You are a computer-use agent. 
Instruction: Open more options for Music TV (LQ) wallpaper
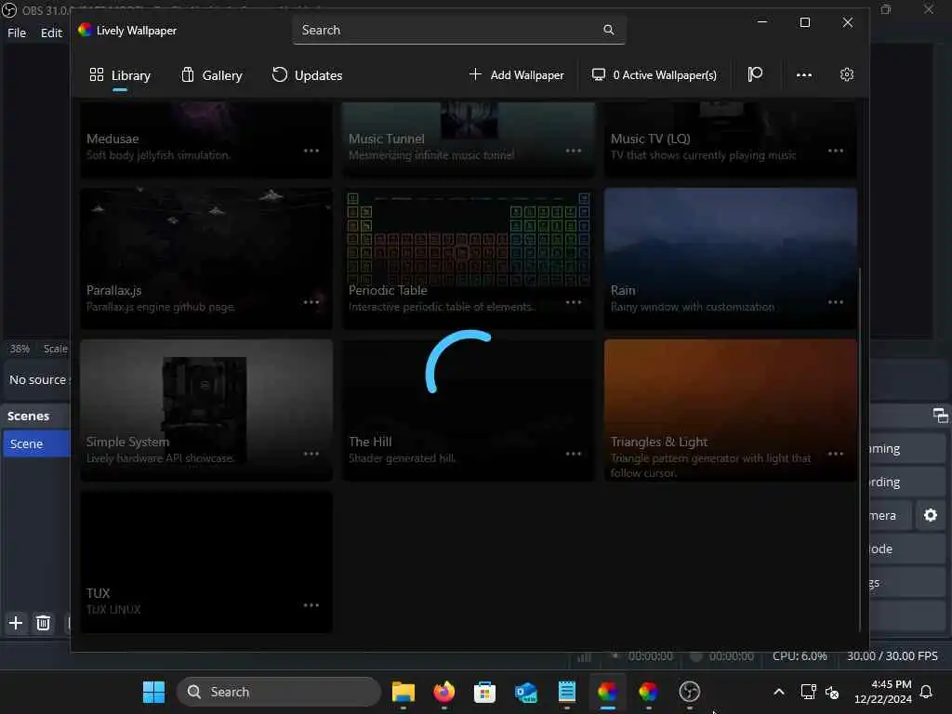pos(836,151)
